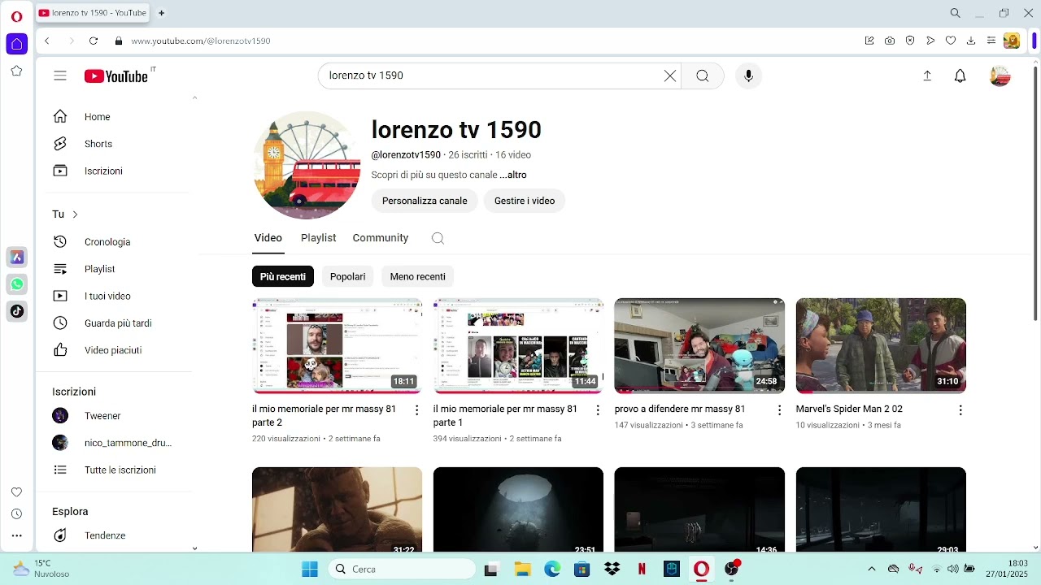Screen dimensions: 1041x585
Task: Open Opera downloads icon
Action: [x=970, y=41]
